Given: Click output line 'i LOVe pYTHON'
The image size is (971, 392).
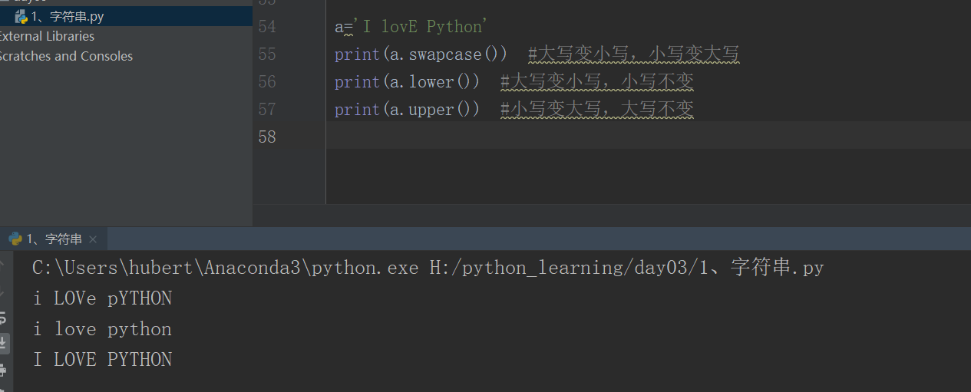Looking at the screenshot, I should [103, 298].
